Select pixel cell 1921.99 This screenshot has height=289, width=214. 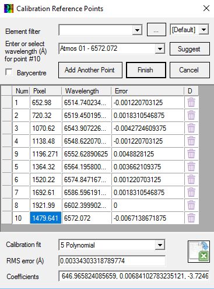(45, 205)
